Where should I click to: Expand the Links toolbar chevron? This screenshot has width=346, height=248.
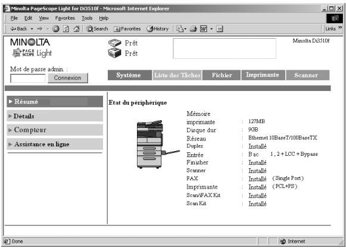[x=340, y=27]
